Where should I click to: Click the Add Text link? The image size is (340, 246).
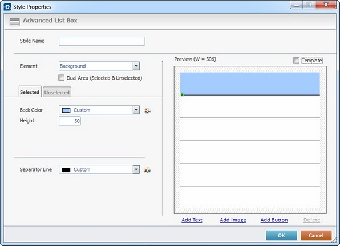point(192,220)
